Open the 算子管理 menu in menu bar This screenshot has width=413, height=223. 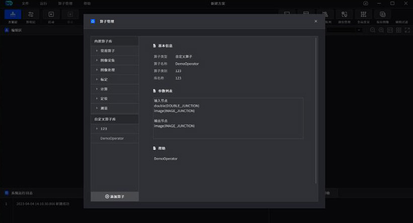pyautogui.click(x=65, y=3)
